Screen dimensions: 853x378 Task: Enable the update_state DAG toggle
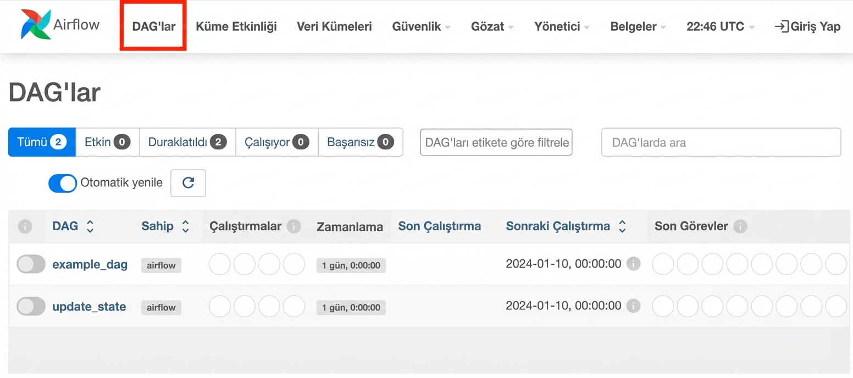tap(31, 306)
